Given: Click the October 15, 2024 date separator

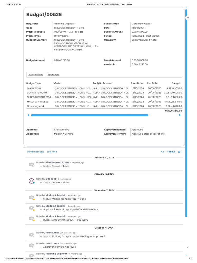Looking at the screenshot, I should tap(104, 228).
